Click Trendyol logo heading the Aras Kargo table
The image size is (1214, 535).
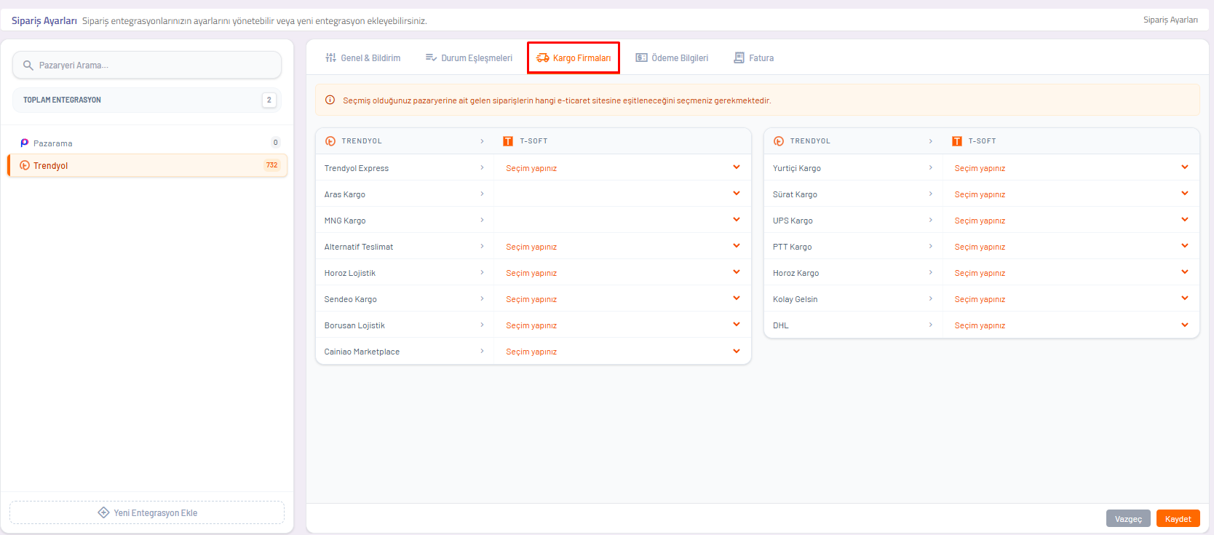[330, 141]
